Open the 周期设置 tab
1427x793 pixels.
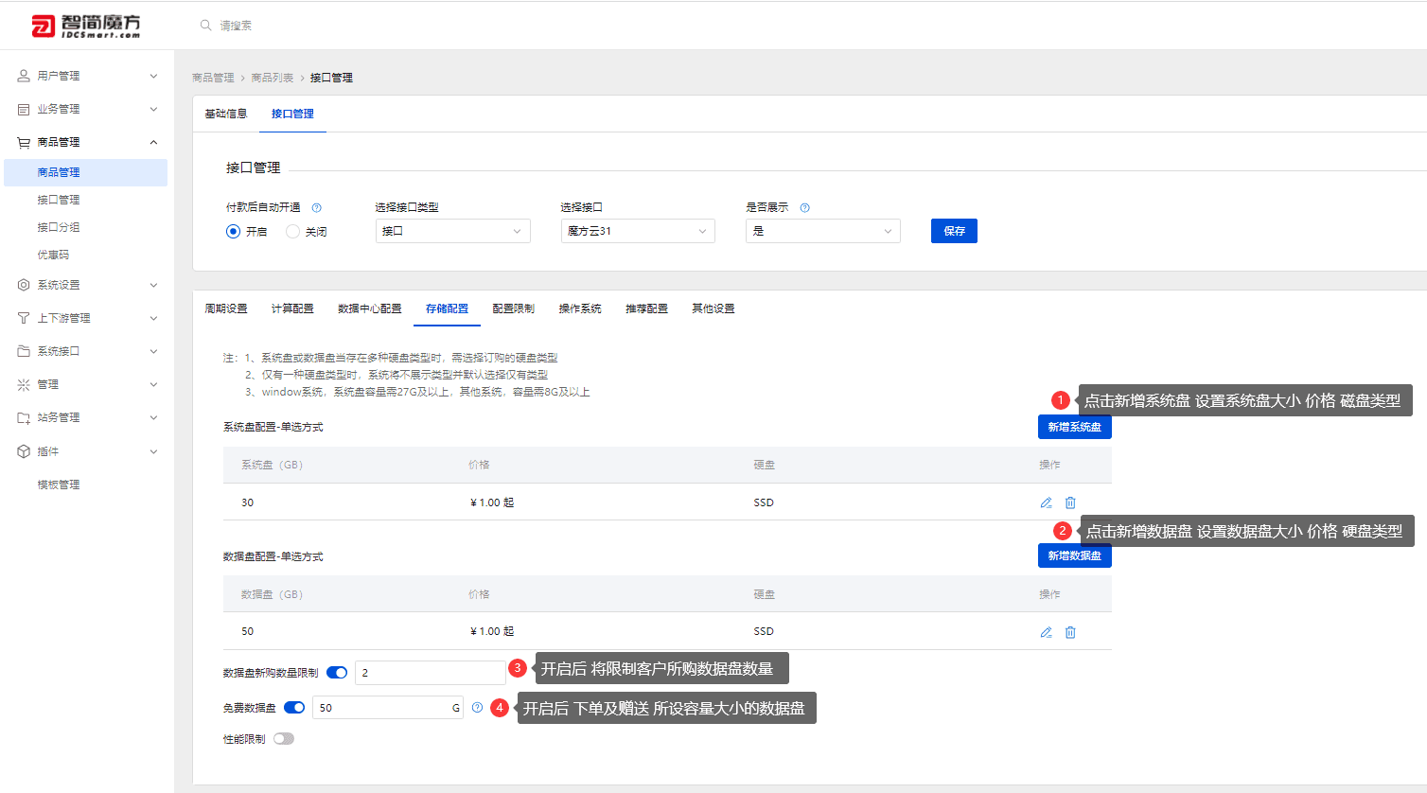(226, 308)
